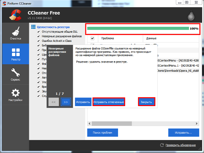The width and height of the screenshot is (204, 153).
Task: Click the Исправить... button at the bottom right
Action: (x=184, y=133)
